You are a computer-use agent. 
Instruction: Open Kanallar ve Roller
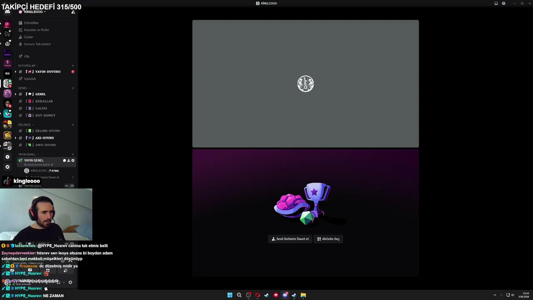click(x=37, y=30)
